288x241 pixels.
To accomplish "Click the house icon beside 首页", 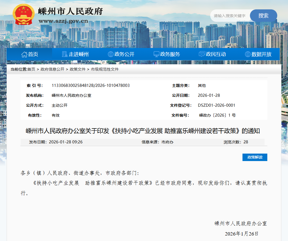I will coord(24,54).
